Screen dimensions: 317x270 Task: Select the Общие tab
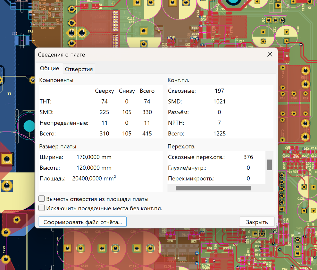point(49,68)
